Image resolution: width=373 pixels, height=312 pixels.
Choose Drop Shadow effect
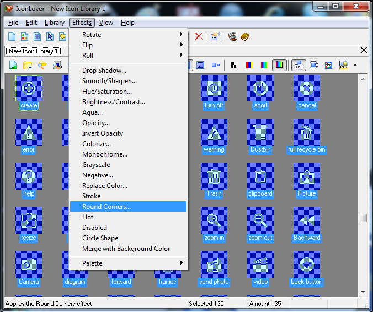128,71
